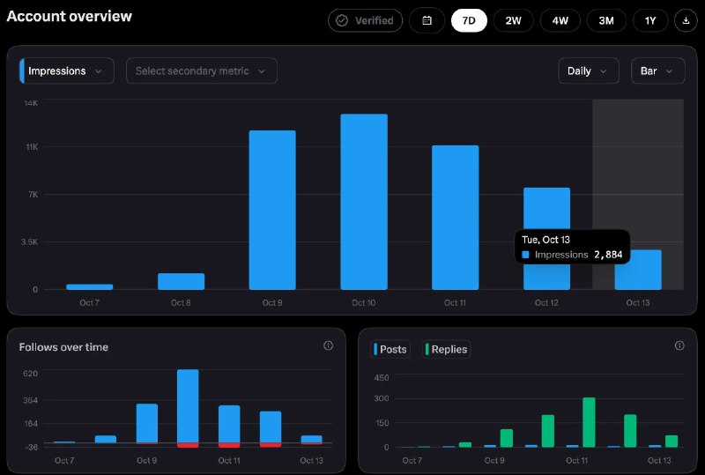This screenshot has height=475, width=705.
Task: Open the Select secondary metric dropdown
Action: (x=202, y=71)
